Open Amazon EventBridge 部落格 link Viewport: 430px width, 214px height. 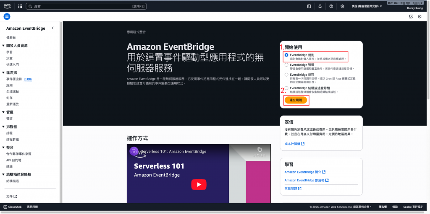pos(307,180)
